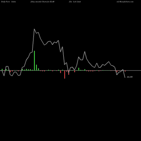The width and height of the screenshot is (141, 141).
Task: Click the '(2day smooth) Charts for ZLAB' label
Action: pyautogui.click(x=42, y=2)
